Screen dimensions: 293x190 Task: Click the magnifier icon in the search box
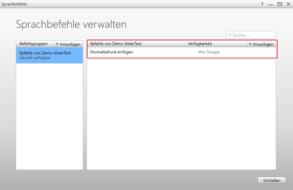click(230, 35)
